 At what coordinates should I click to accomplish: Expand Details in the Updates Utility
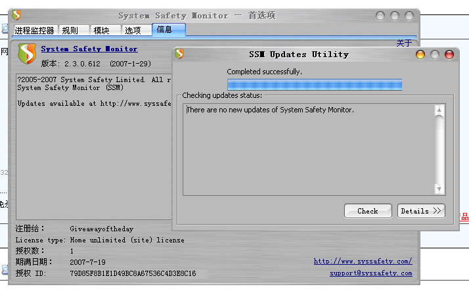pos(421,211)
